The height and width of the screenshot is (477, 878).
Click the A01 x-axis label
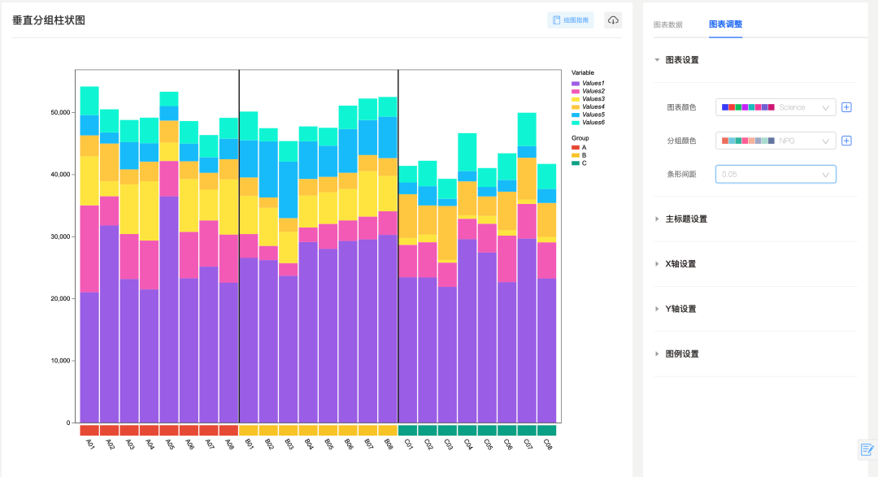pyautogui.click(x=91, y=444)
